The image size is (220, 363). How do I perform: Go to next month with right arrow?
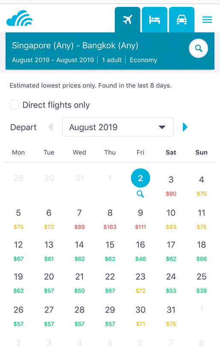(x=185, y=127)
